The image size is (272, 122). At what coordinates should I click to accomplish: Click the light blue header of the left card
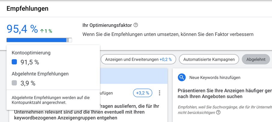click(x=133, y=76)
